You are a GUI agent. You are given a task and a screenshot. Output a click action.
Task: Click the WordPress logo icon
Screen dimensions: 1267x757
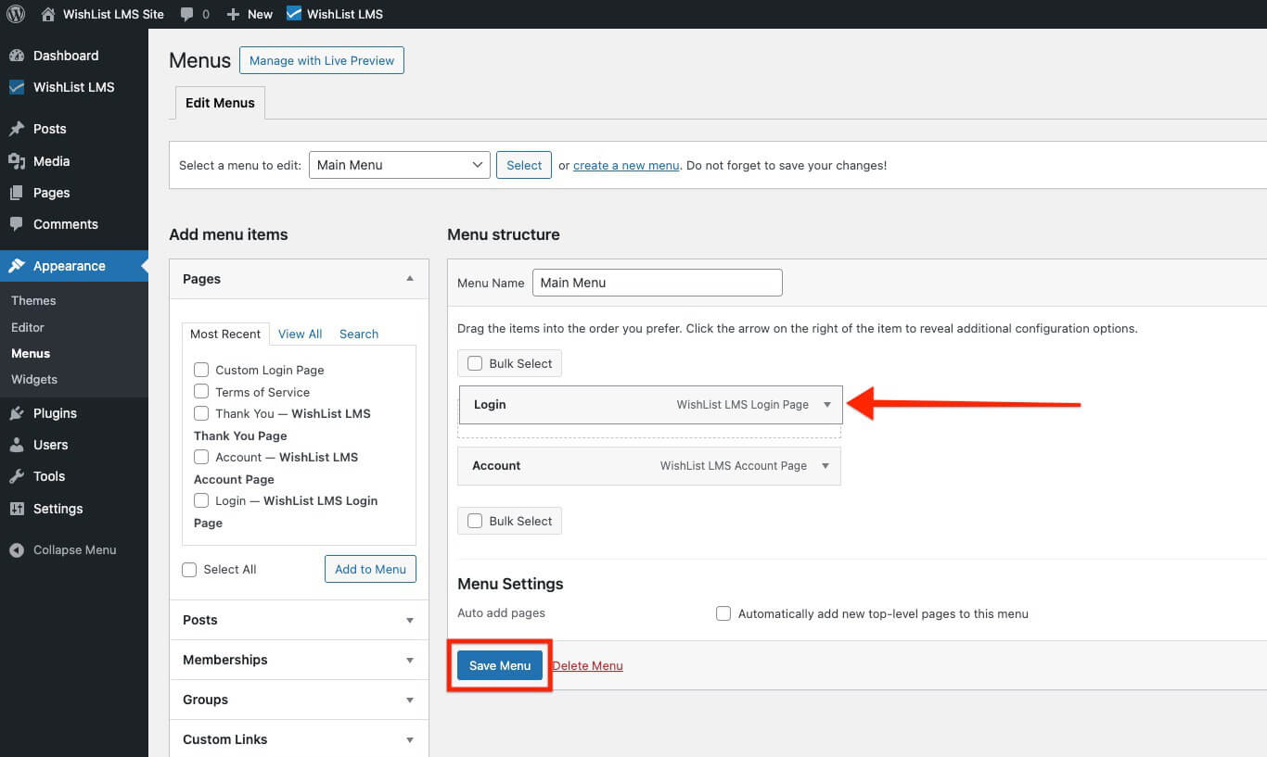coord(16,14)
